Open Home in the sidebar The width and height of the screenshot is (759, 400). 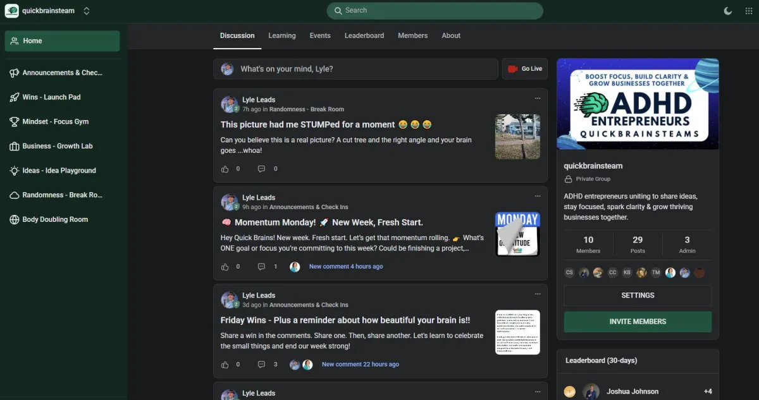click(62, 41)
